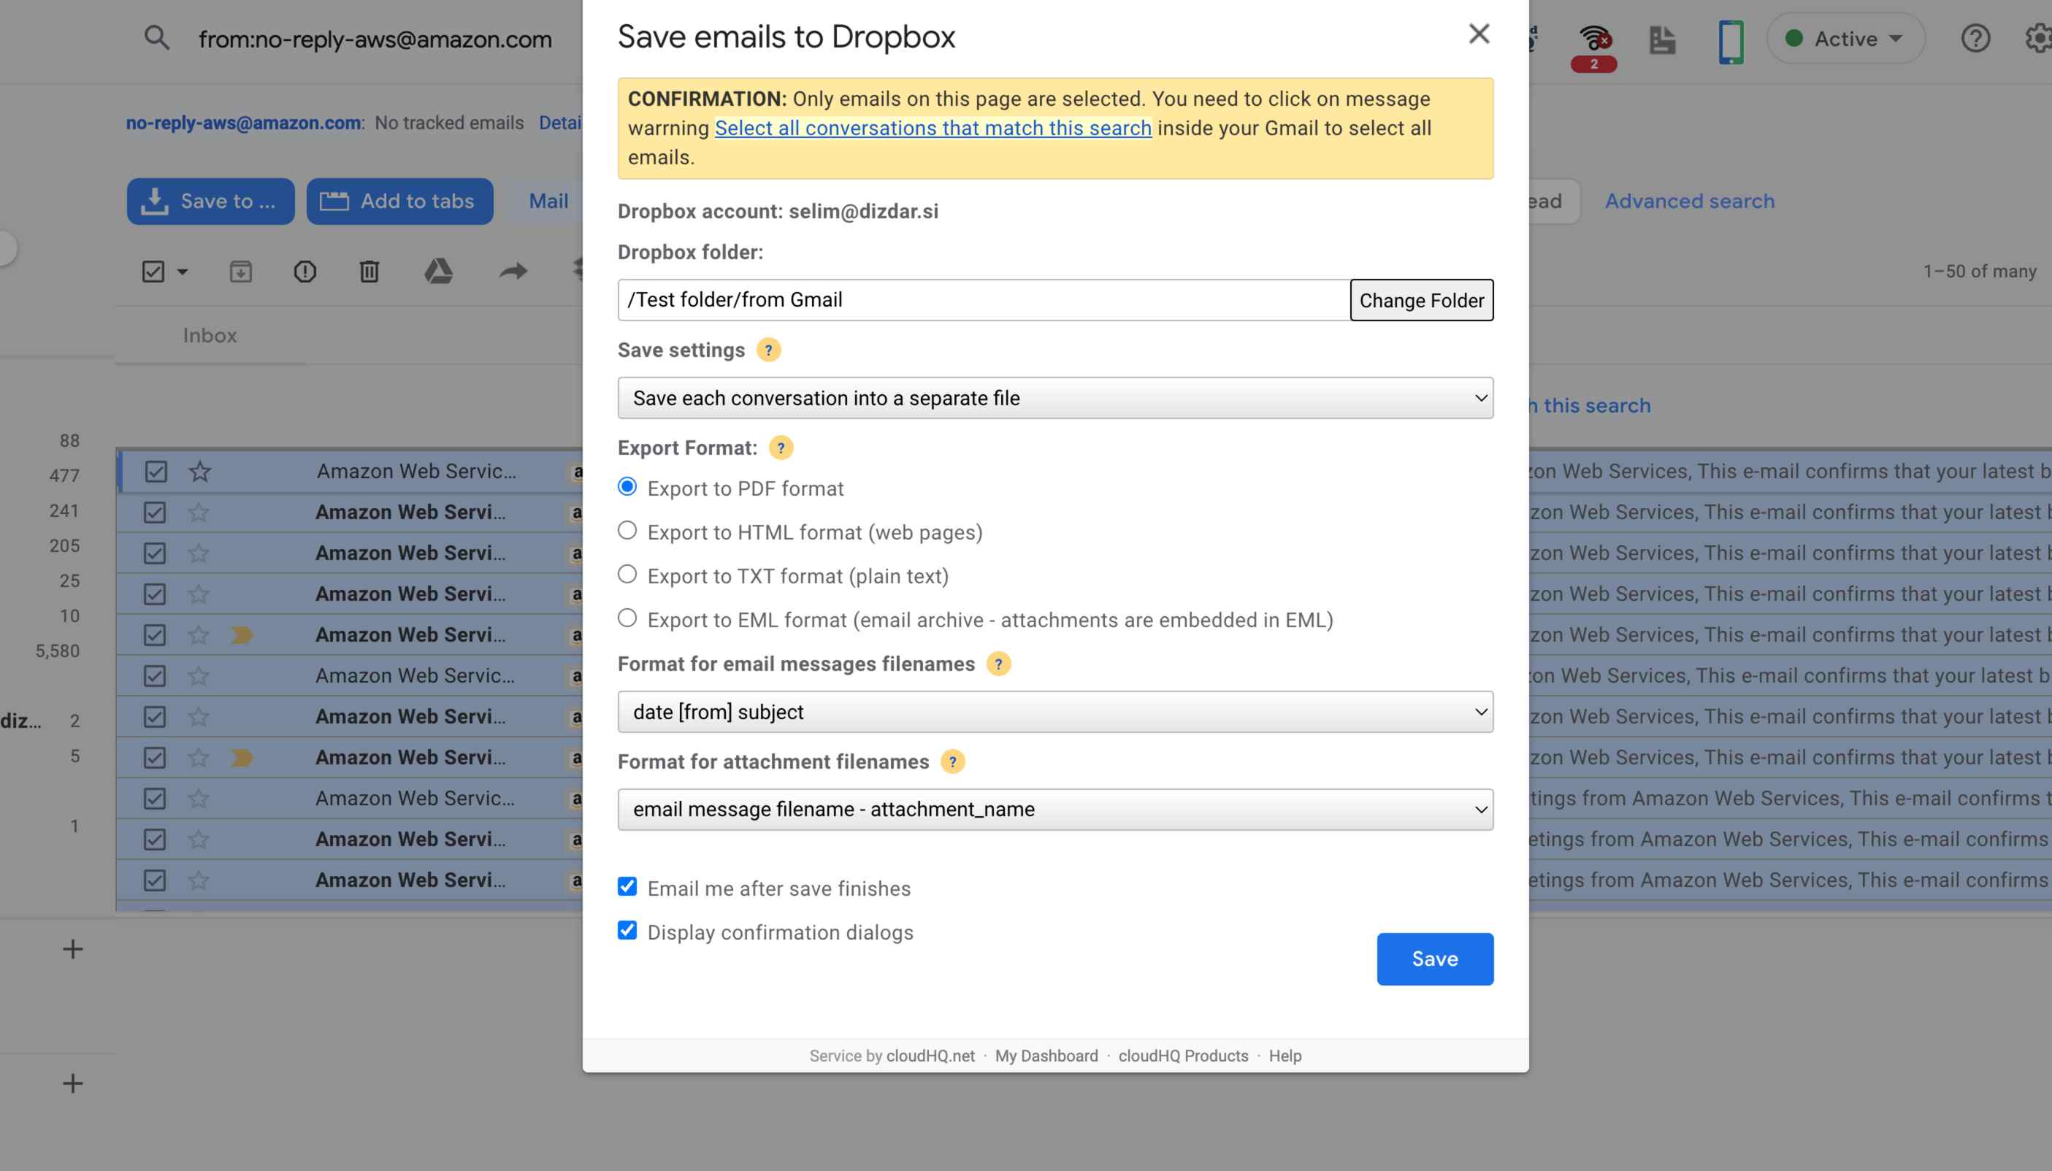Expand the select-all arrow dropdown
Screen dimensions: 2052x1171
coord(183,272)
